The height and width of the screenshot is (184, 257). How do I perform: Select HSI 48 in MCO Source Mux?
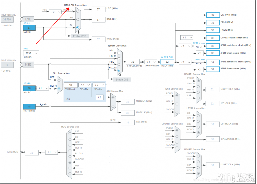tap(70, 174)
